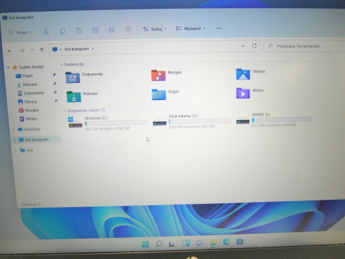
Task: Click the WINRE (E:) usage bar
Action: (282, 119)
